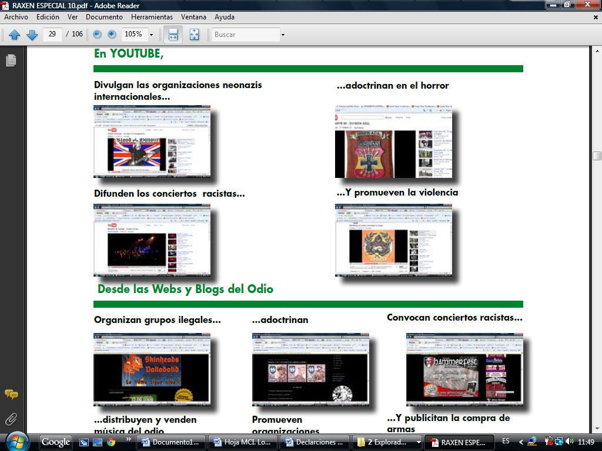Go to previous page with up arrow
This screenshot has width=602, height=451.
tap(14, 35)
